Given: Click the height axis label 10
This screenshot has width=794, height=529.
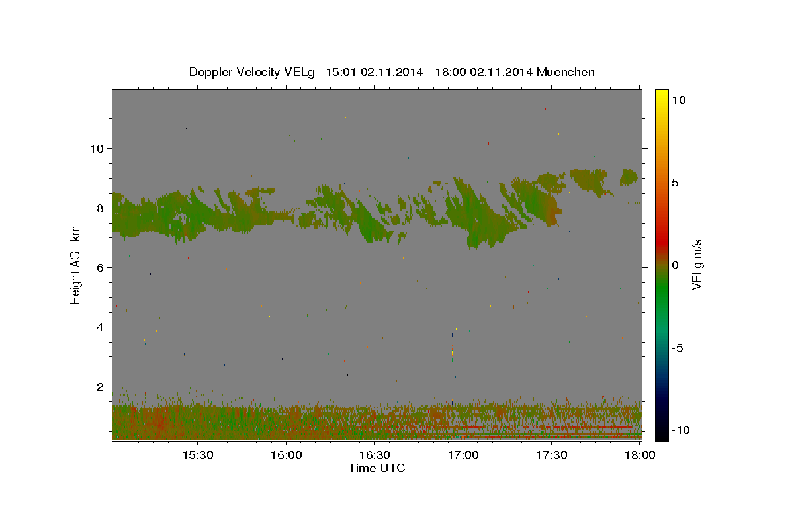Looking at the screenshot, I should tap(98, 148).
